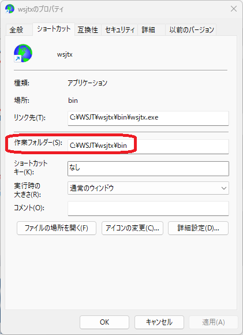Screen dimensions: 243x335
Task: Open 詳細設定 options
Action: point(198,228)
